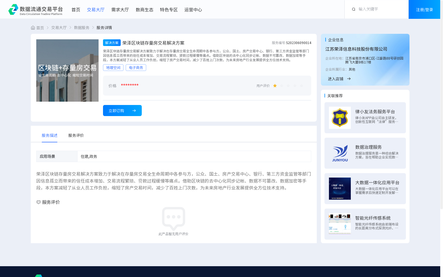Click the 进入店铺 link

tap(336, 79)
